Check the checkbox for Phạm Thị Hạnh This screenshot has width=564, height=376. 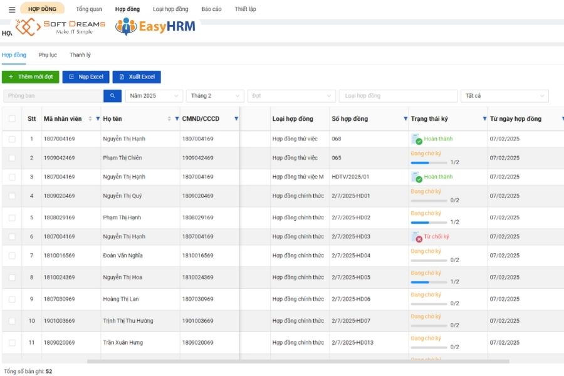[x=12, y=217]
